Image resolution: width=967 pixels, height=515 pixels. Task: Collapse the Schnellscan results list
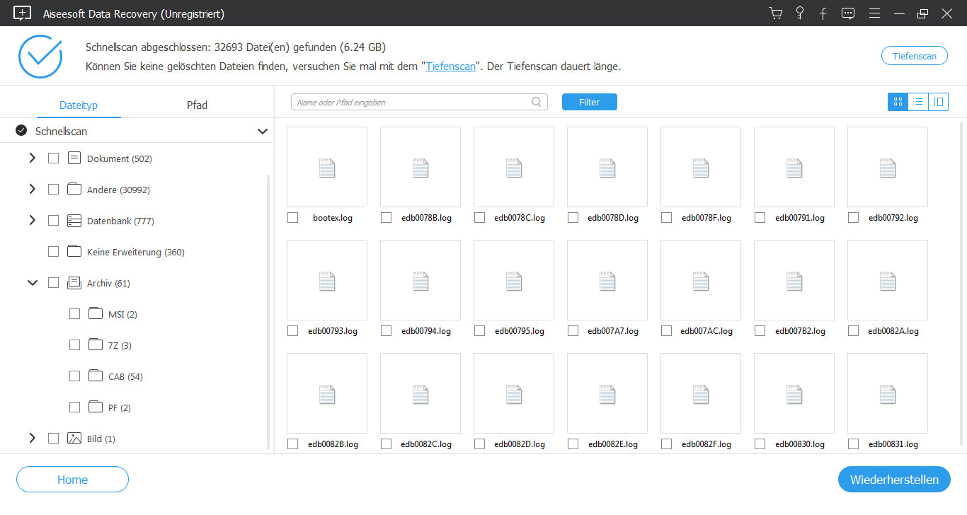262,131
